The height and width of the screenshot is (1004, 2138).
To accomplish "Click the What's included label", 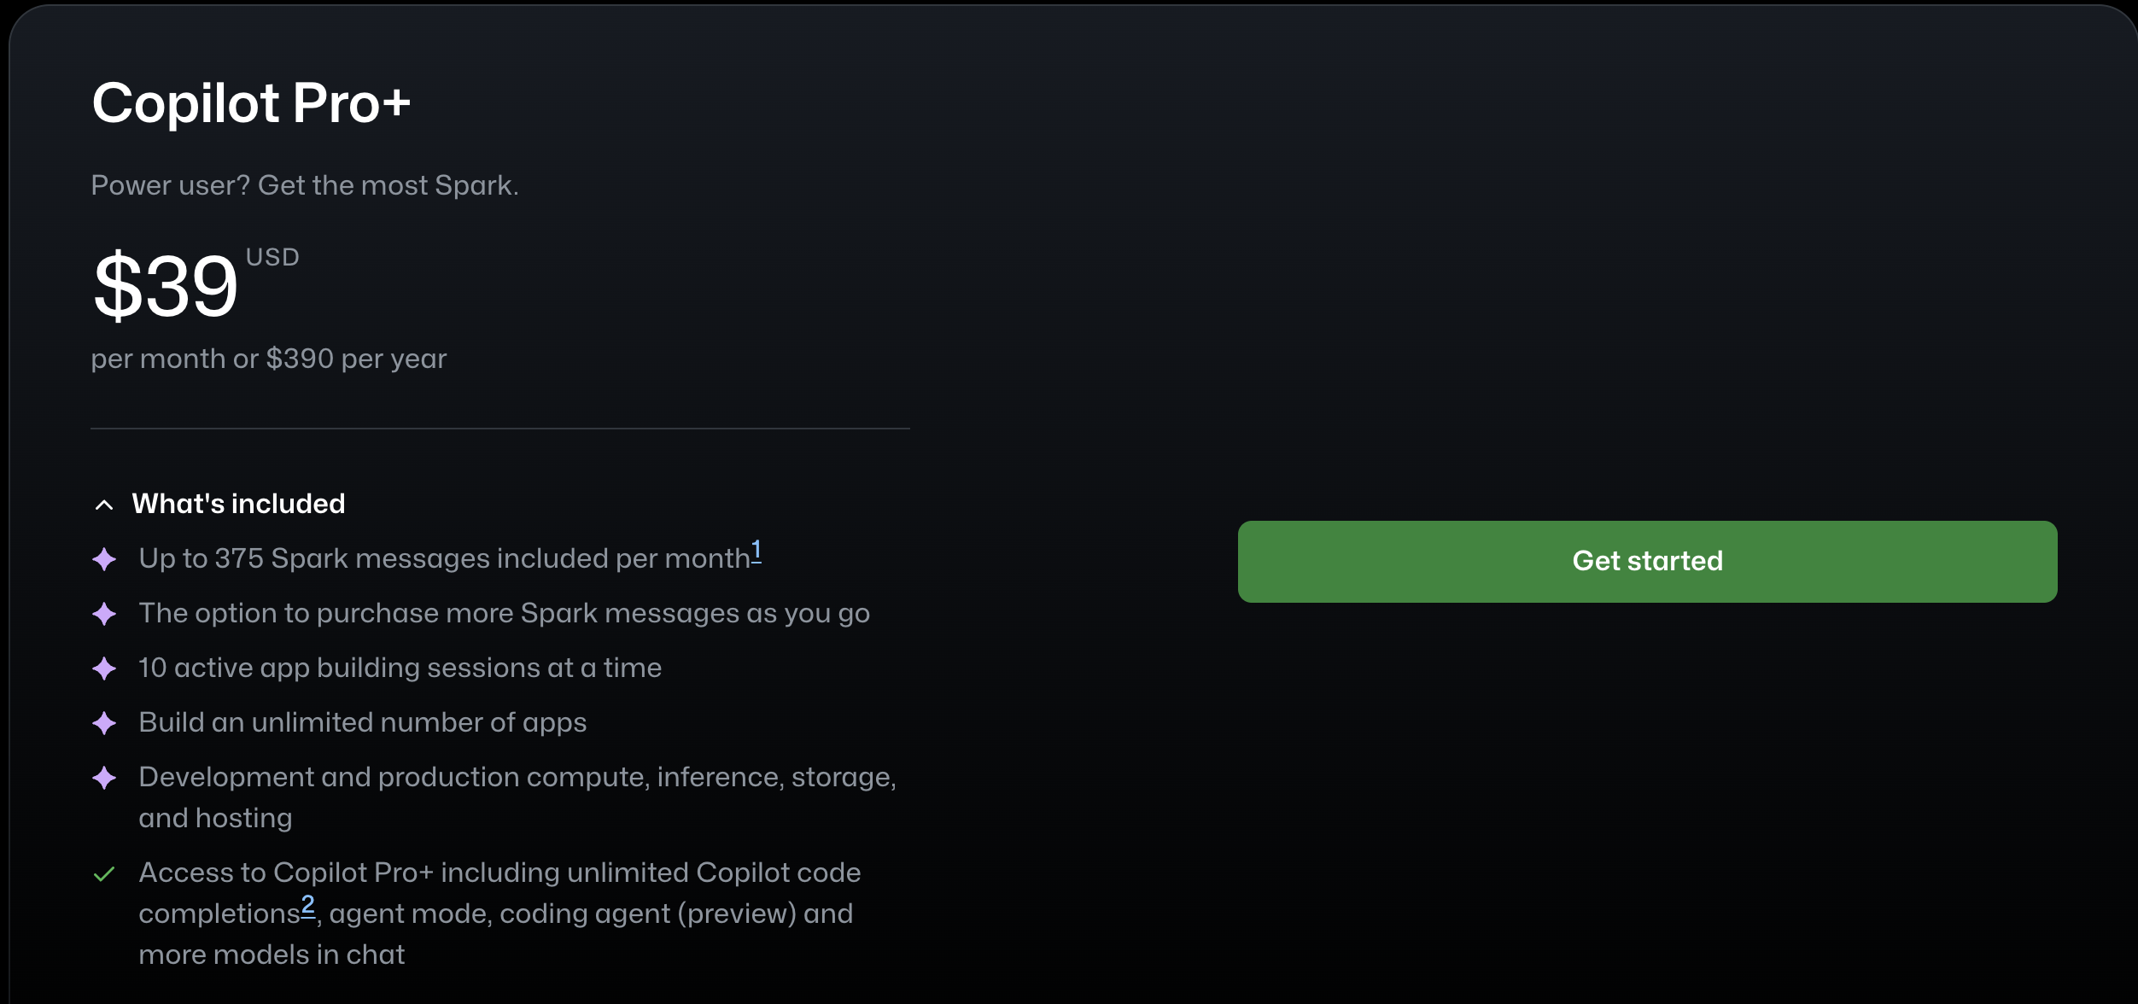I will pos(238,503).
